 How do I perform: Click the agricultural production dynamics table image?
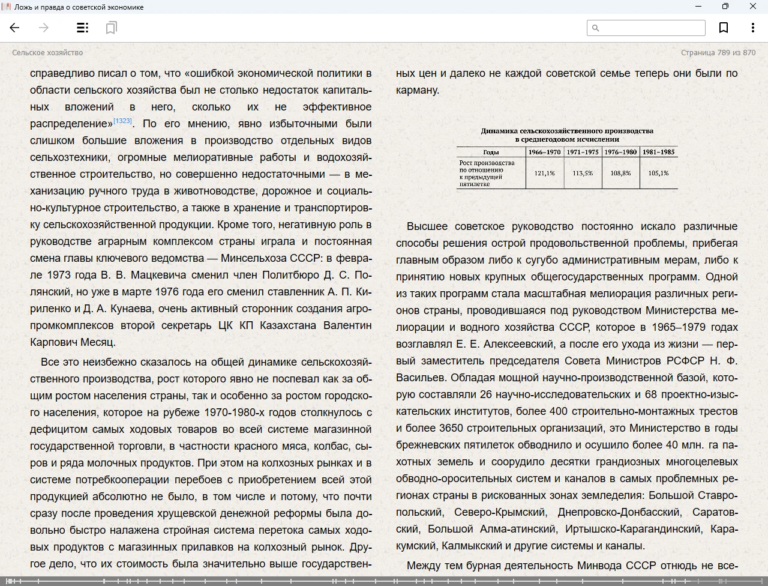pos(567,158)
